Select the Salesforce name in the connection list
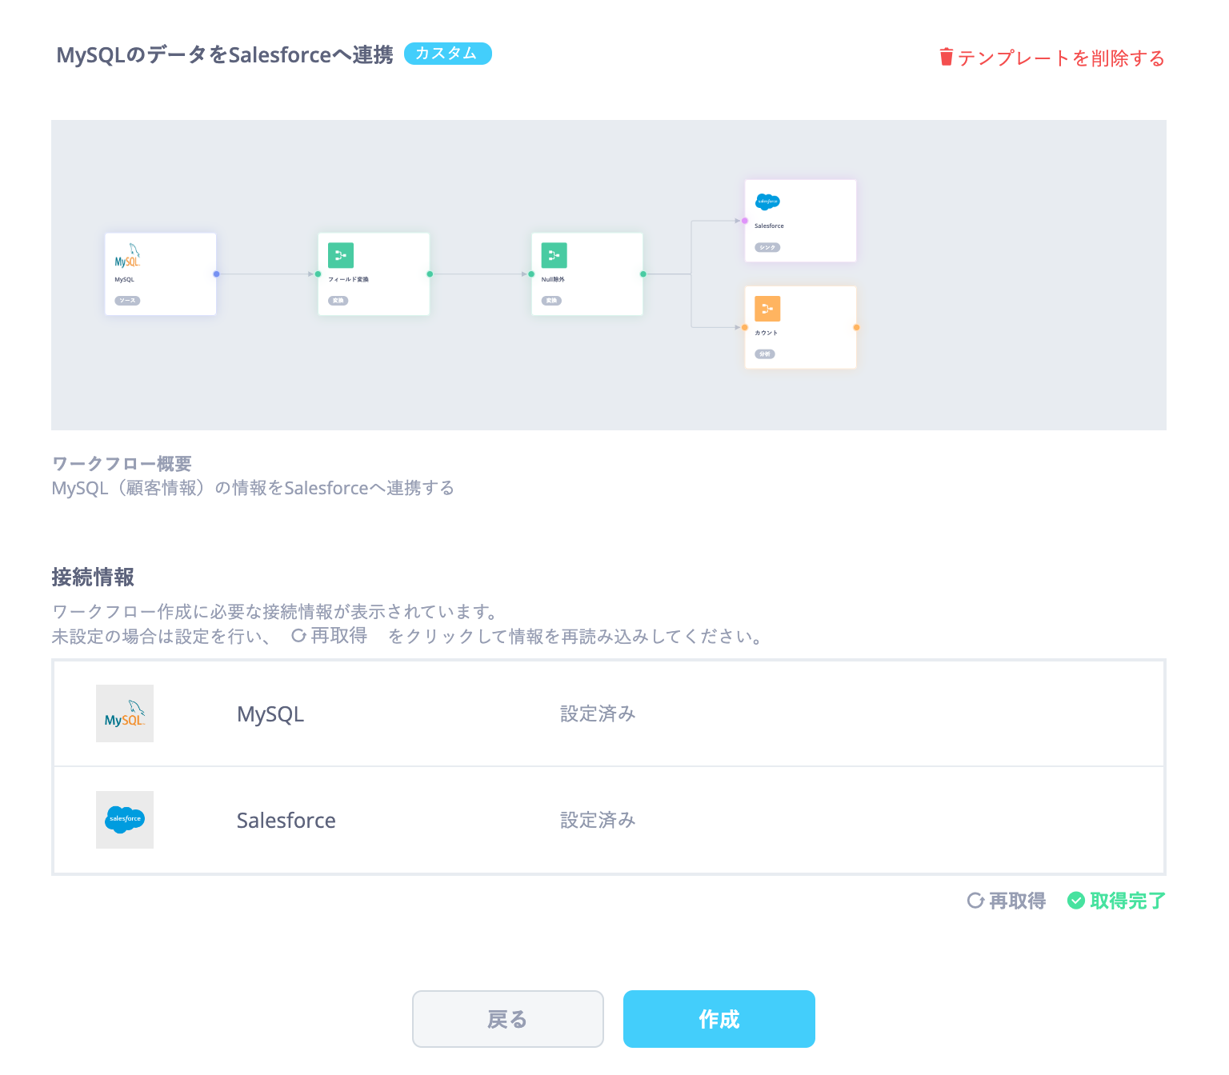1229x1075 pixels. point(286,821)
